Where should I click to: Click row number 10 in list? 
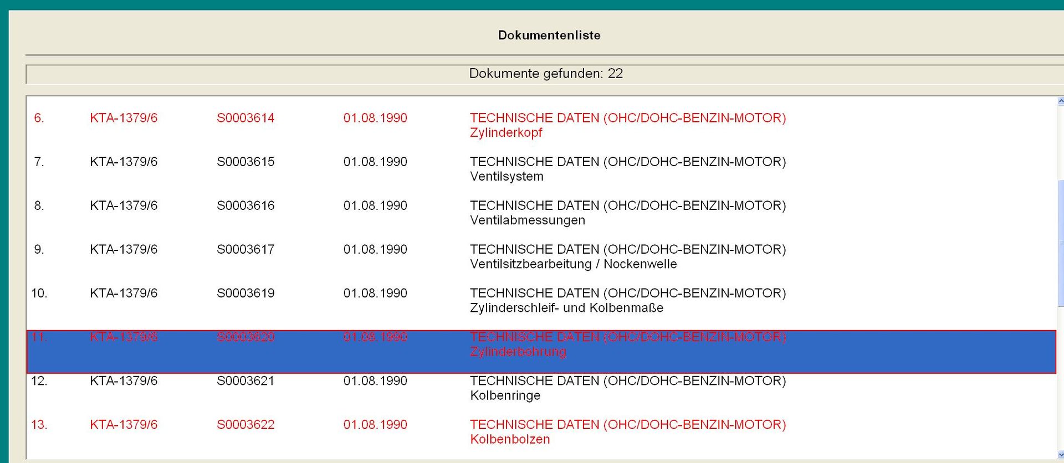[x=39, y=293]
